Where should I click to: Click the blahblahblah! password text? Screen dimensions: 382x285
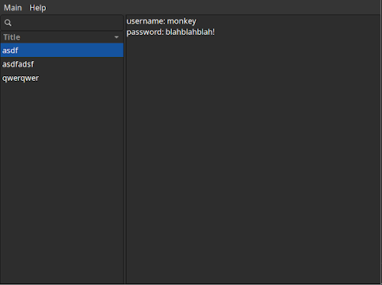tap(190, 32)
